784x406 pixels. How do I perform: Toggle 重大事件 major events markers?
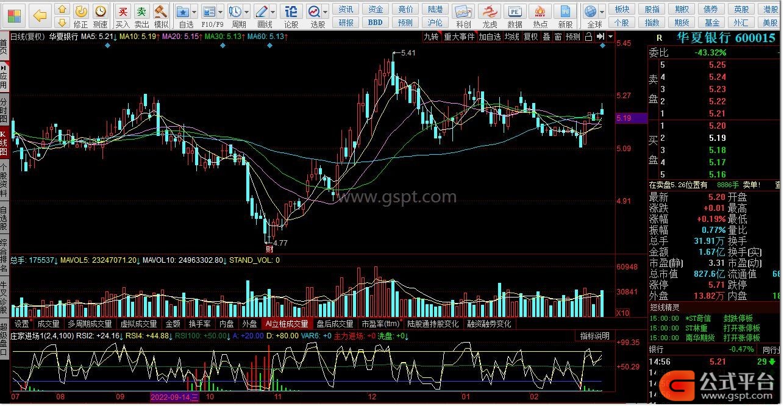click(x=459, y=37)
